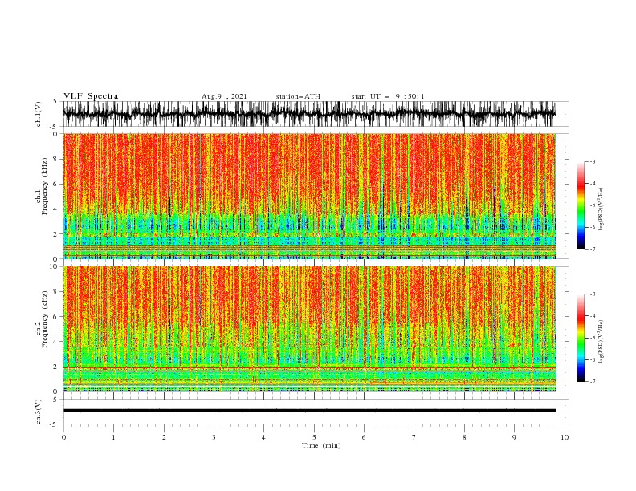Click the ch.2 color scale bar
Screen dimensions: 636x491
pyautogui.click(x=581, y=338)
